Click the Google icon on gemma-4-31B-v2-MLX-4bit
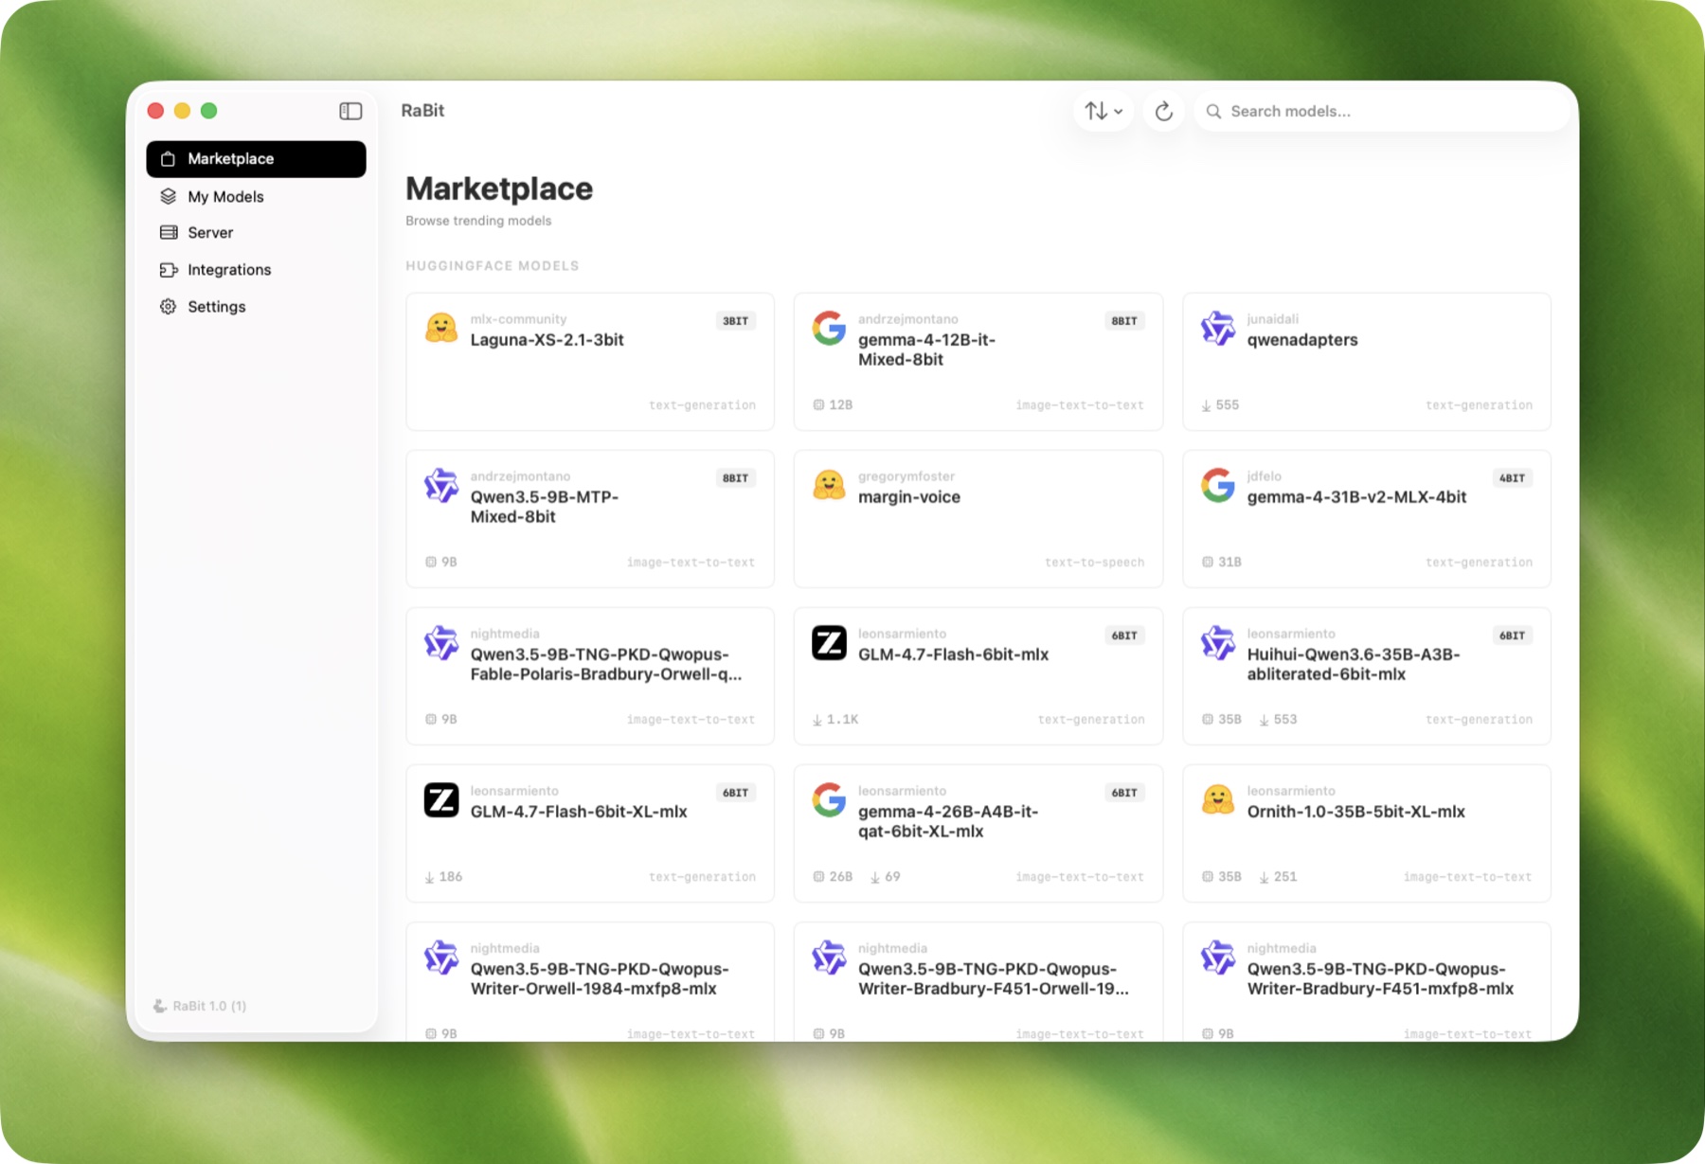 pos(1218,485)
